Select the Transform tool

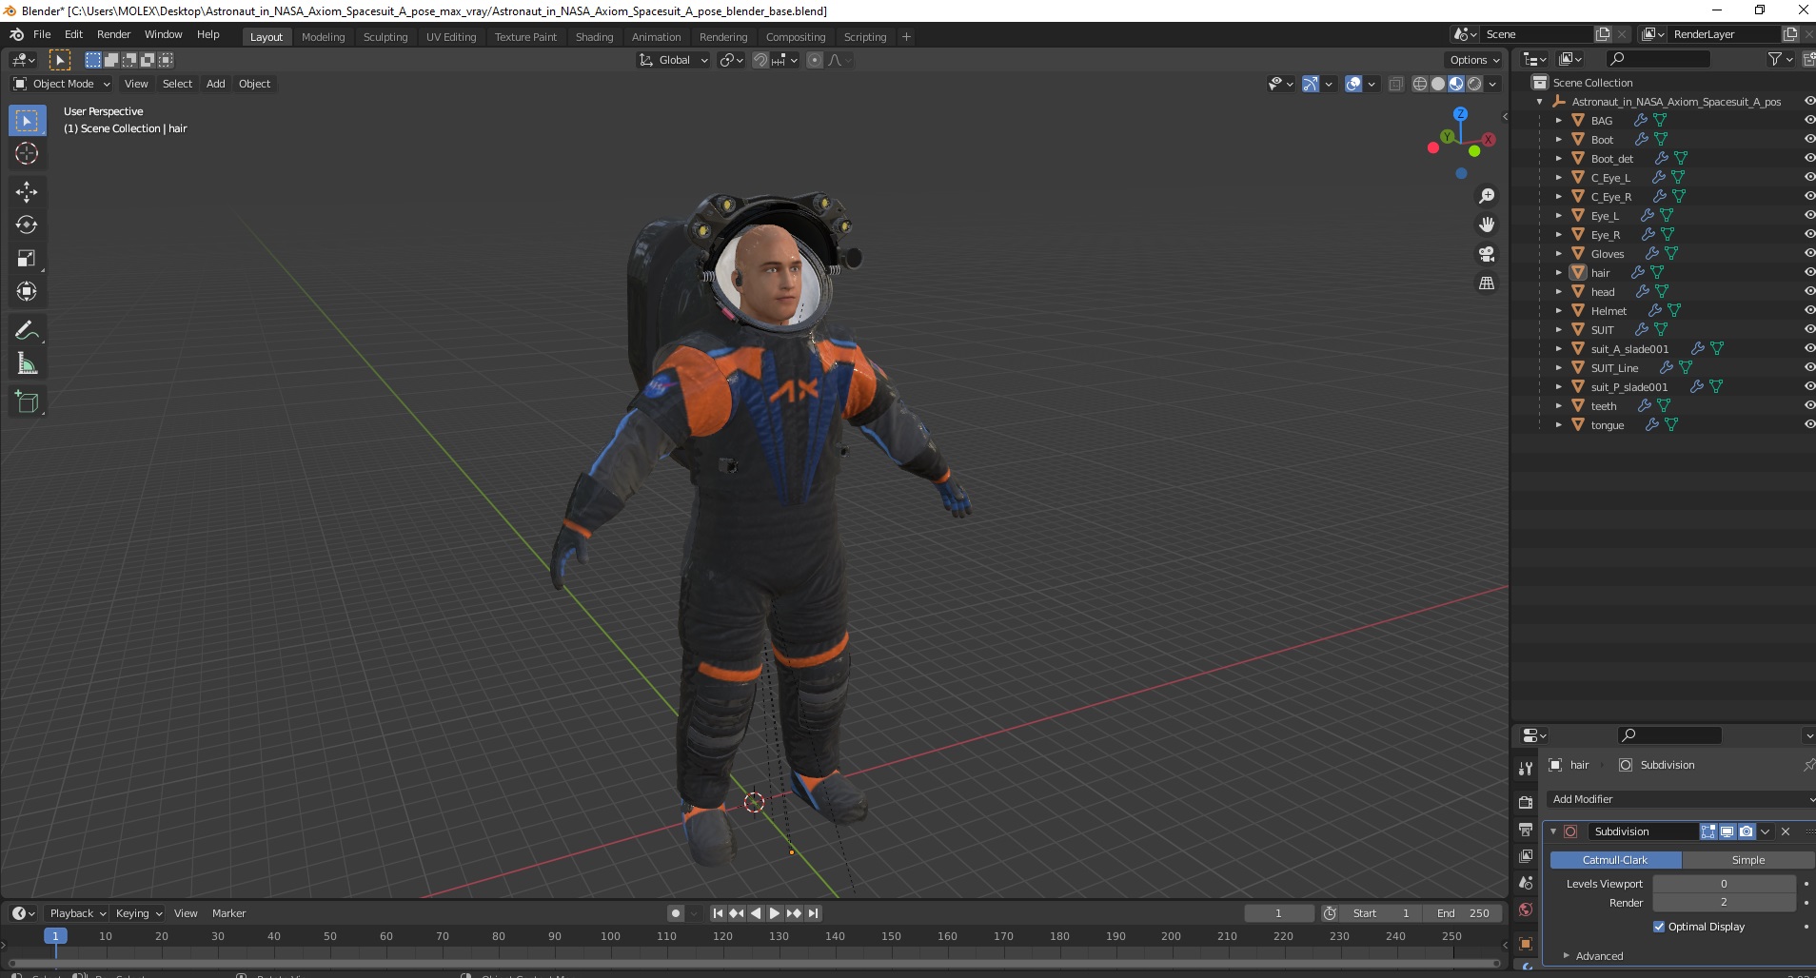point(27,291)
